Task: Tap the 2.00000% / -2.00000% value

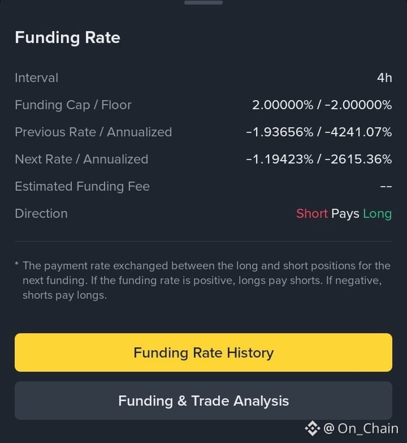Action: click(322, 105)
